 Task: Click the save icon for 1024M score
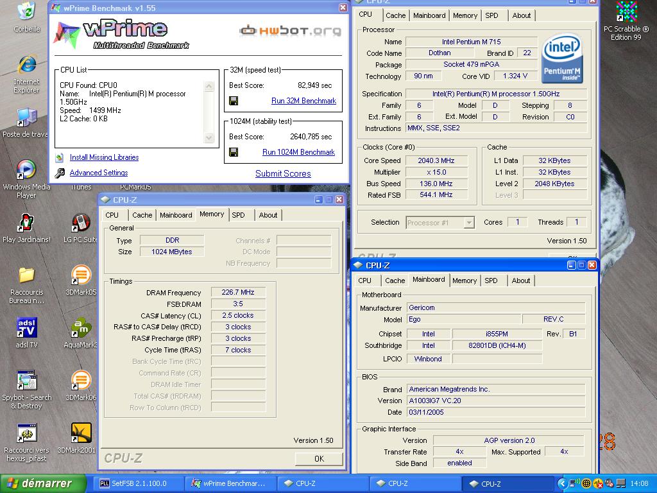[234, 152]
